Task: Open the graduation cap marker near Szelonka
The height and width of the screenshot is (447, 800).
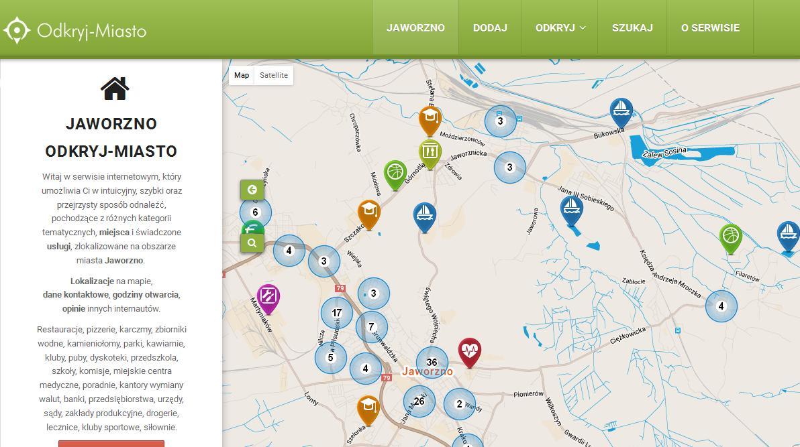Action: (367, 407)
